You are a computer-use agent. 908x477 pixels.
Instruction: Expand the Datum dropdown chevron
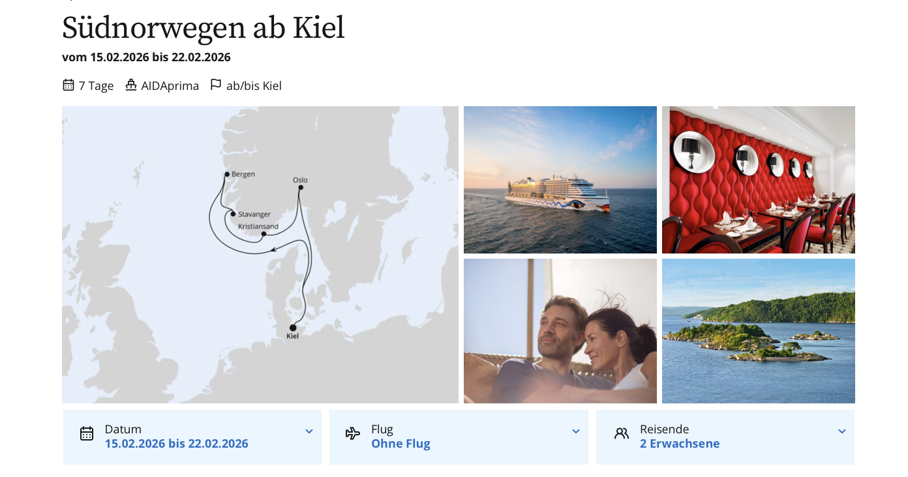[309, 431]
